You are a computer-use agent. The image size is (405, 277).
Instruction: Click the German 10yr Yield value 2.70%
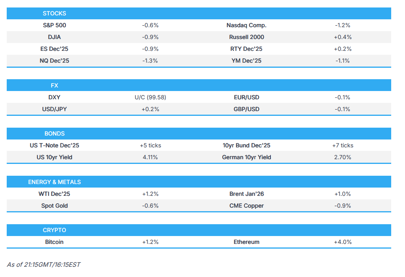(342, 157)
